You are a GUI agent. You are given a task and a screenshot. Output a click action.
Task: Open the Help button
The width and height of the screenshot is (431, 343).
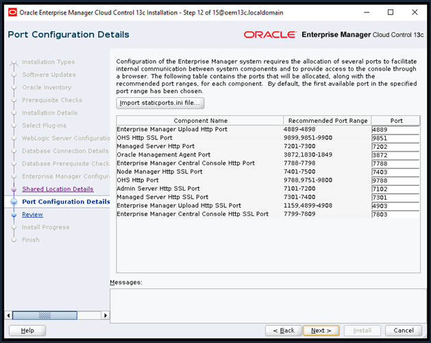[x=27, y=331]
